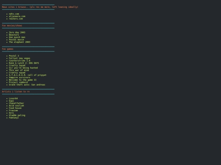Select 'The elephant 2003' entry
This screenshot has width=221, height=165.
(20, 42)
